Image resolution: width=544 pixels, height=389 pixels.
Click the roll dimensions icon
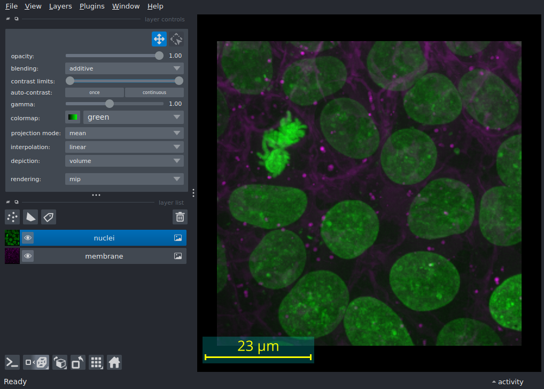[60, 362]
